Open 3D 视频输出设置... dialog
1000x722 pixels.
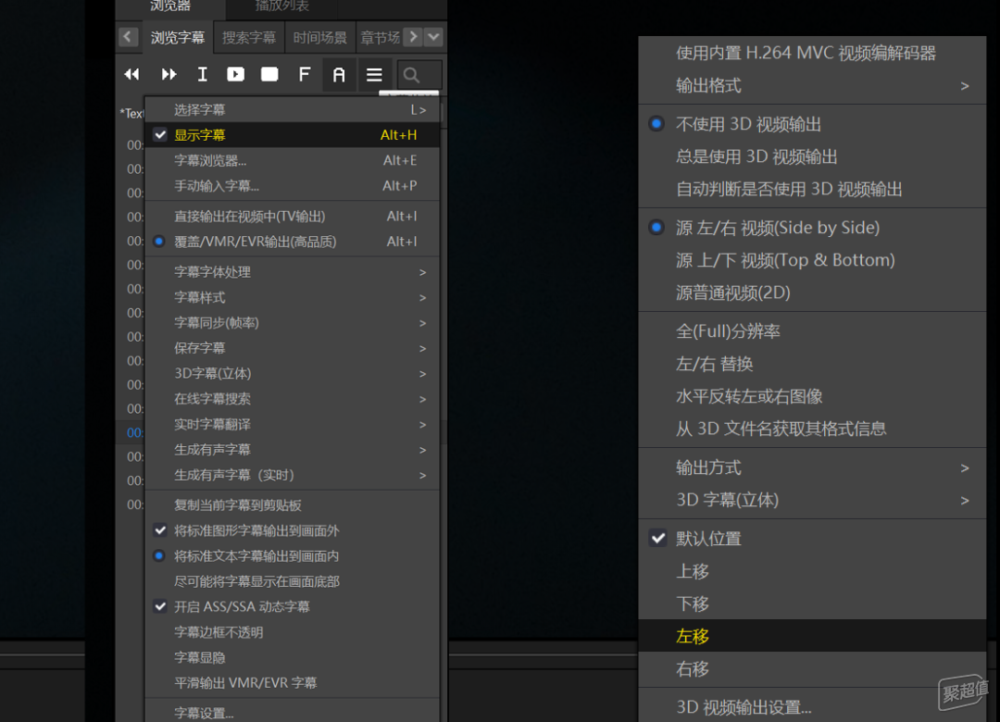pyautogui.click(x=744, y=707)
